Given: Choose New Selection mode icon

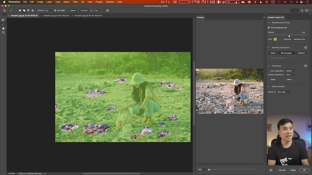Looking at the screenshot, I should click(x=20, y=10).
